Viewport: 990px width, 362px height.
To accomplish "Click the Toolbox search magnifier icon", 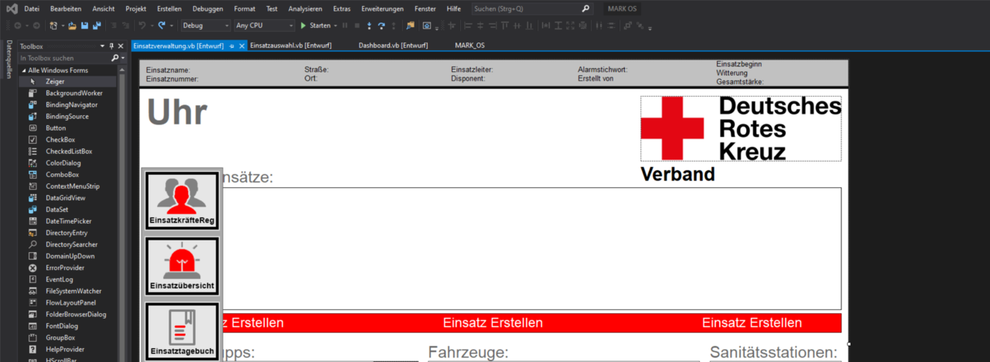I will click(x=114, y=58).
